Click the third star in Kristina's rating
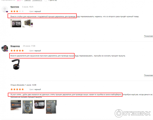 (x=17, y=11)
